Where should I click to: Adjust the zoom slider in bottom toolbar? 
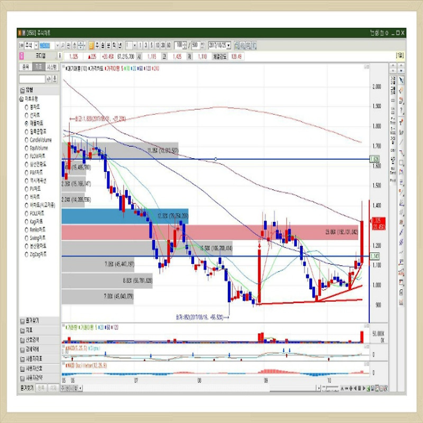point(330,388)
